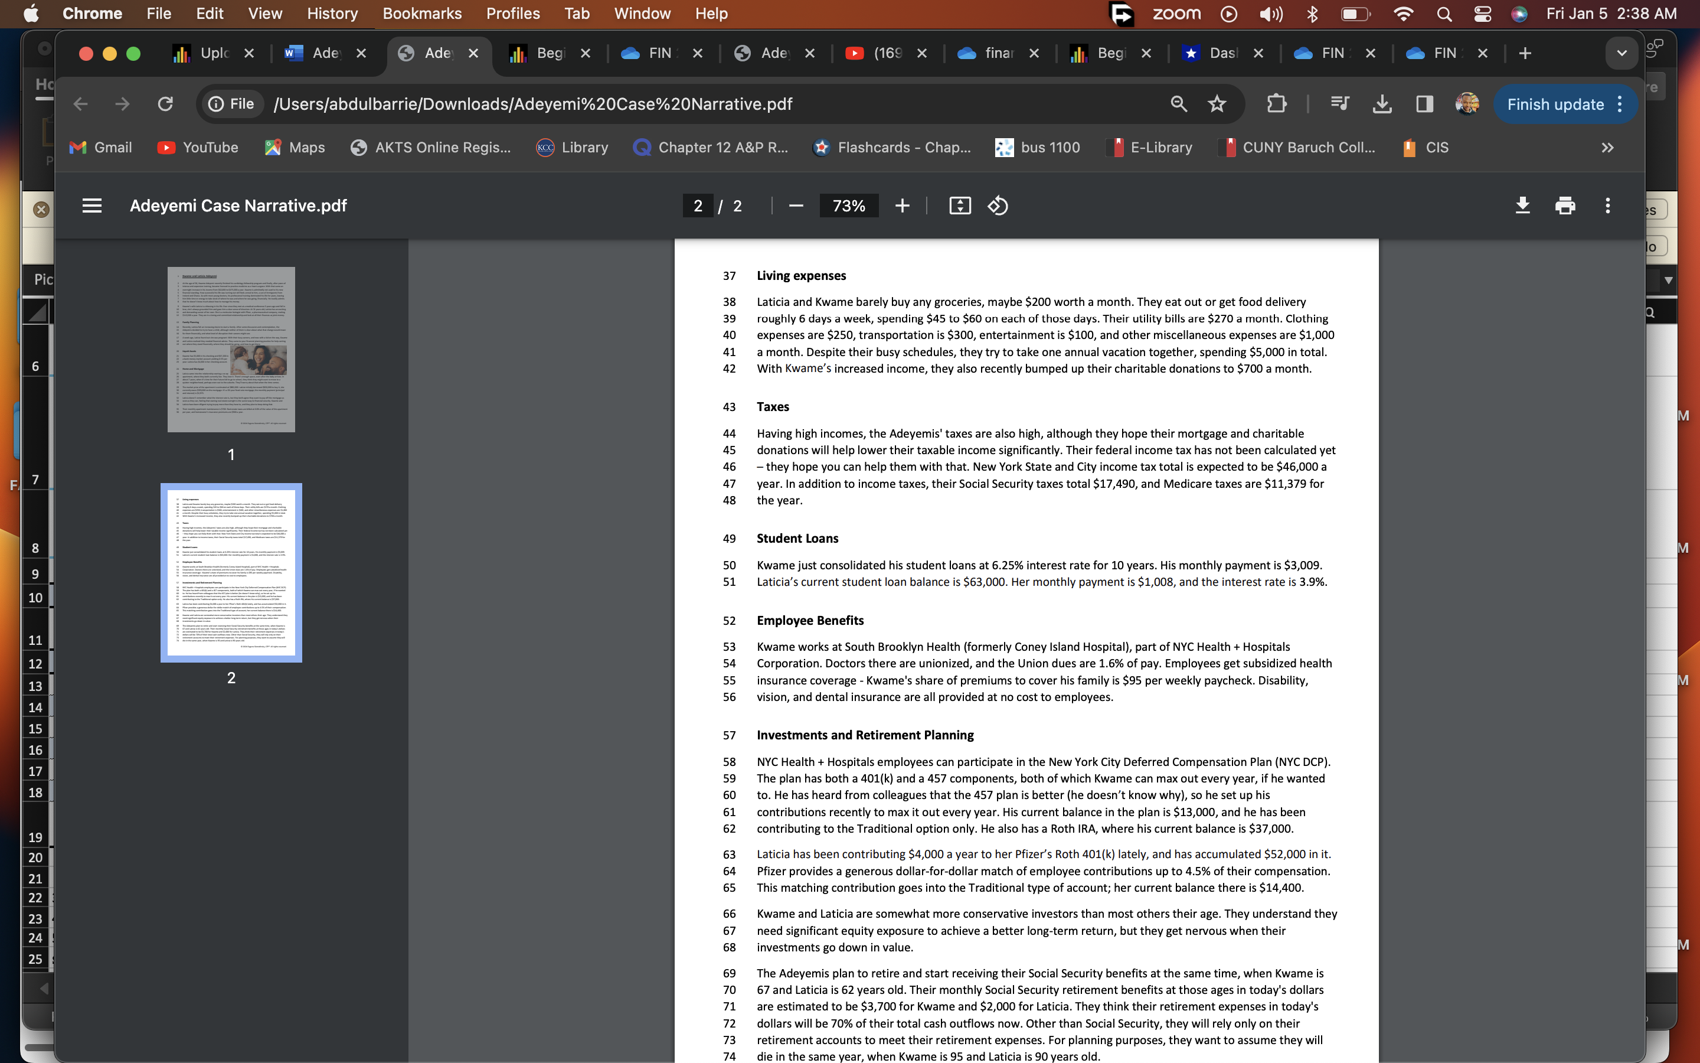Expand the tab search dropdown arrow
The height and width of the screenshot is (1063, 1700).
click(x=1621, y=53)
